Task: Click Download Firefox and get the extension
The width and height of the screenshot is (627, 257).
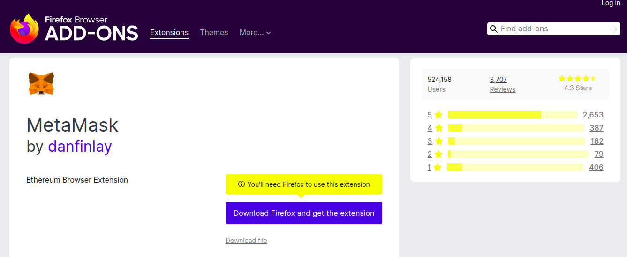Action: click(304, 213)
